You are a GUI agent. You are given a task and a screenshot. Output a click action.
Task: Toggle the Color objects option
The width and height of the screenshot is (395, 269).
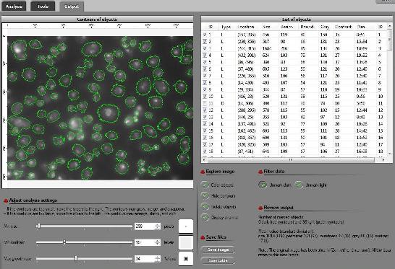click(205, 185)
